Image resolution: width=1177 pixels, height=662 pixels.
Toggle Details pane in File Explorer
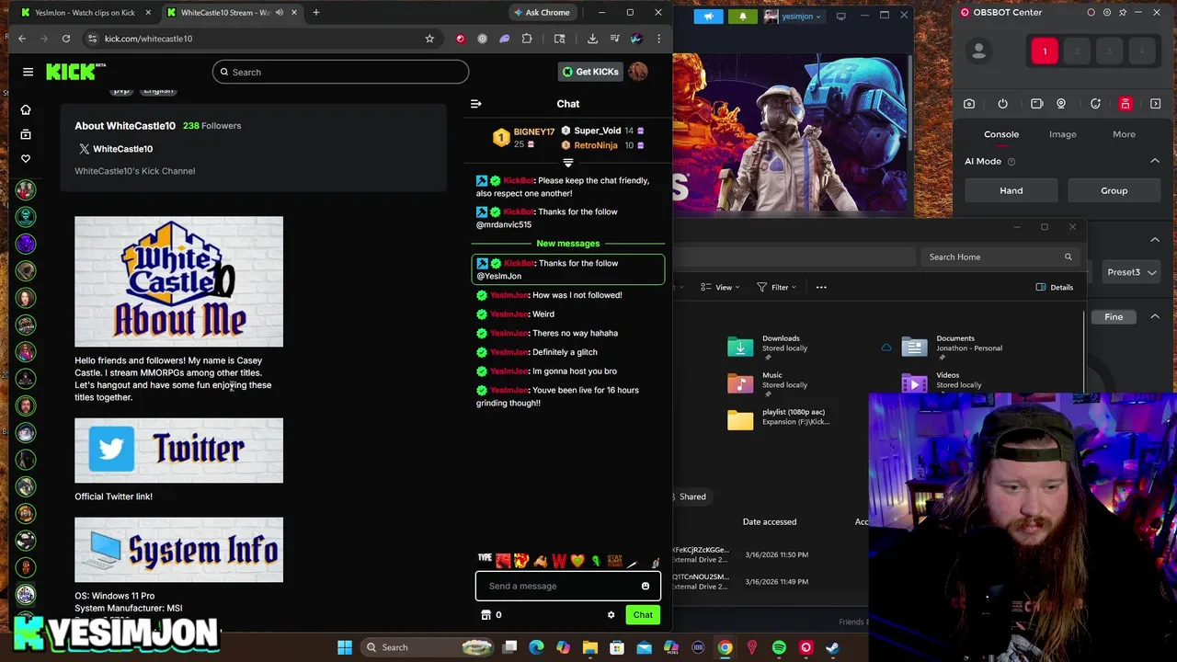(1055, 287)
